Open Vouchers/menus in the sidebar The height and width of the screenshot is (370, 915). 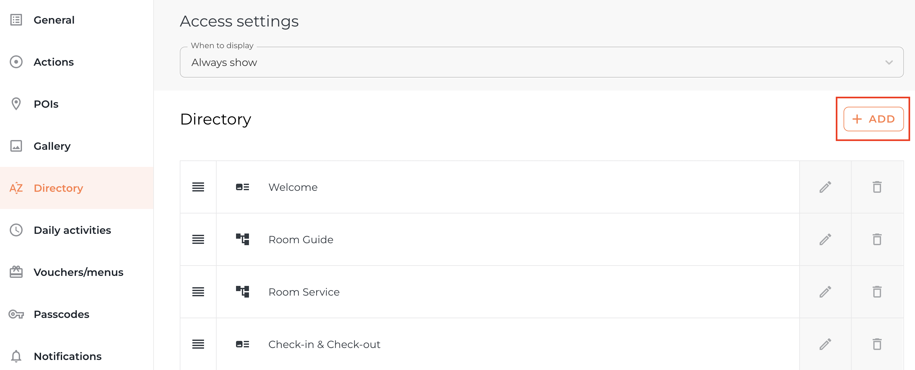pos(78,272)
